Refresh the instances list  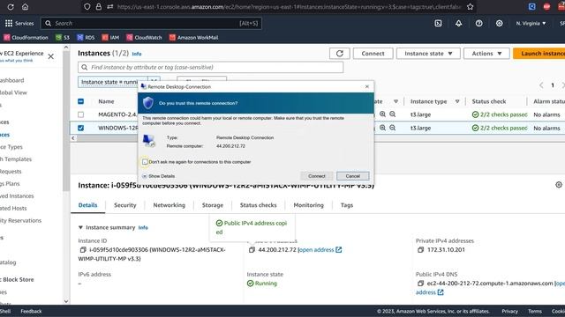pyautogui.click(x=339, y=53)
